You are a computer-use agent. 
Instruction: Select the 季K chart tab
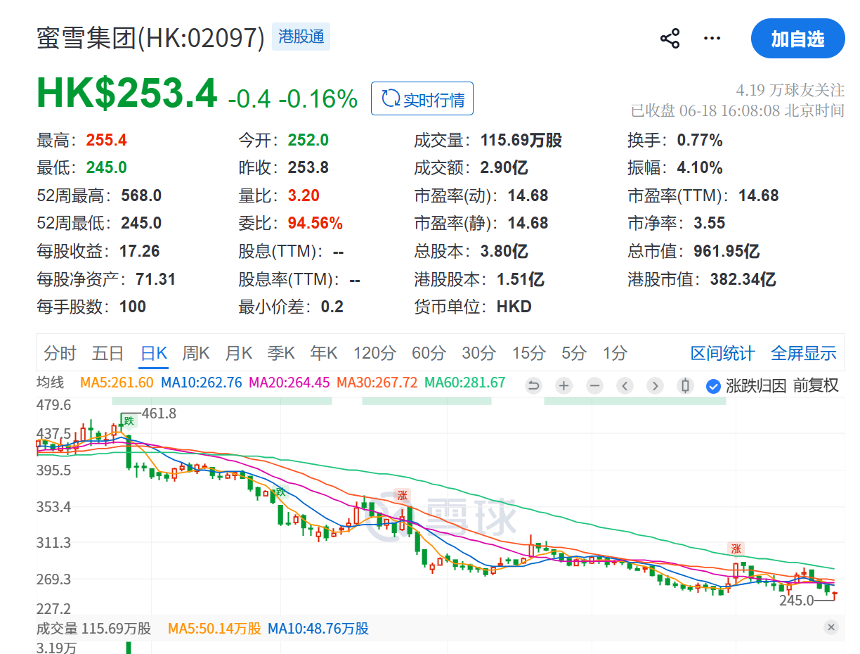click(x=280, y=353)
